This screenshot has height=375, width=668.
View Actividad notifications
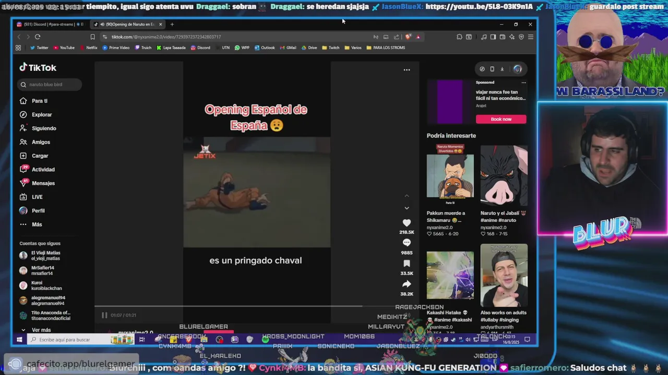(x=37, y=169)
